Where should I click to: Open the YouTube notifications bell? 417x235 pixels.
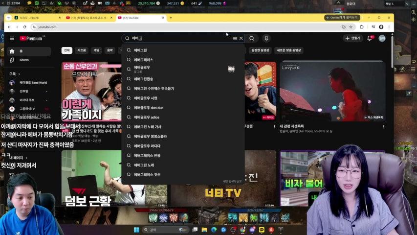[370, 38]
